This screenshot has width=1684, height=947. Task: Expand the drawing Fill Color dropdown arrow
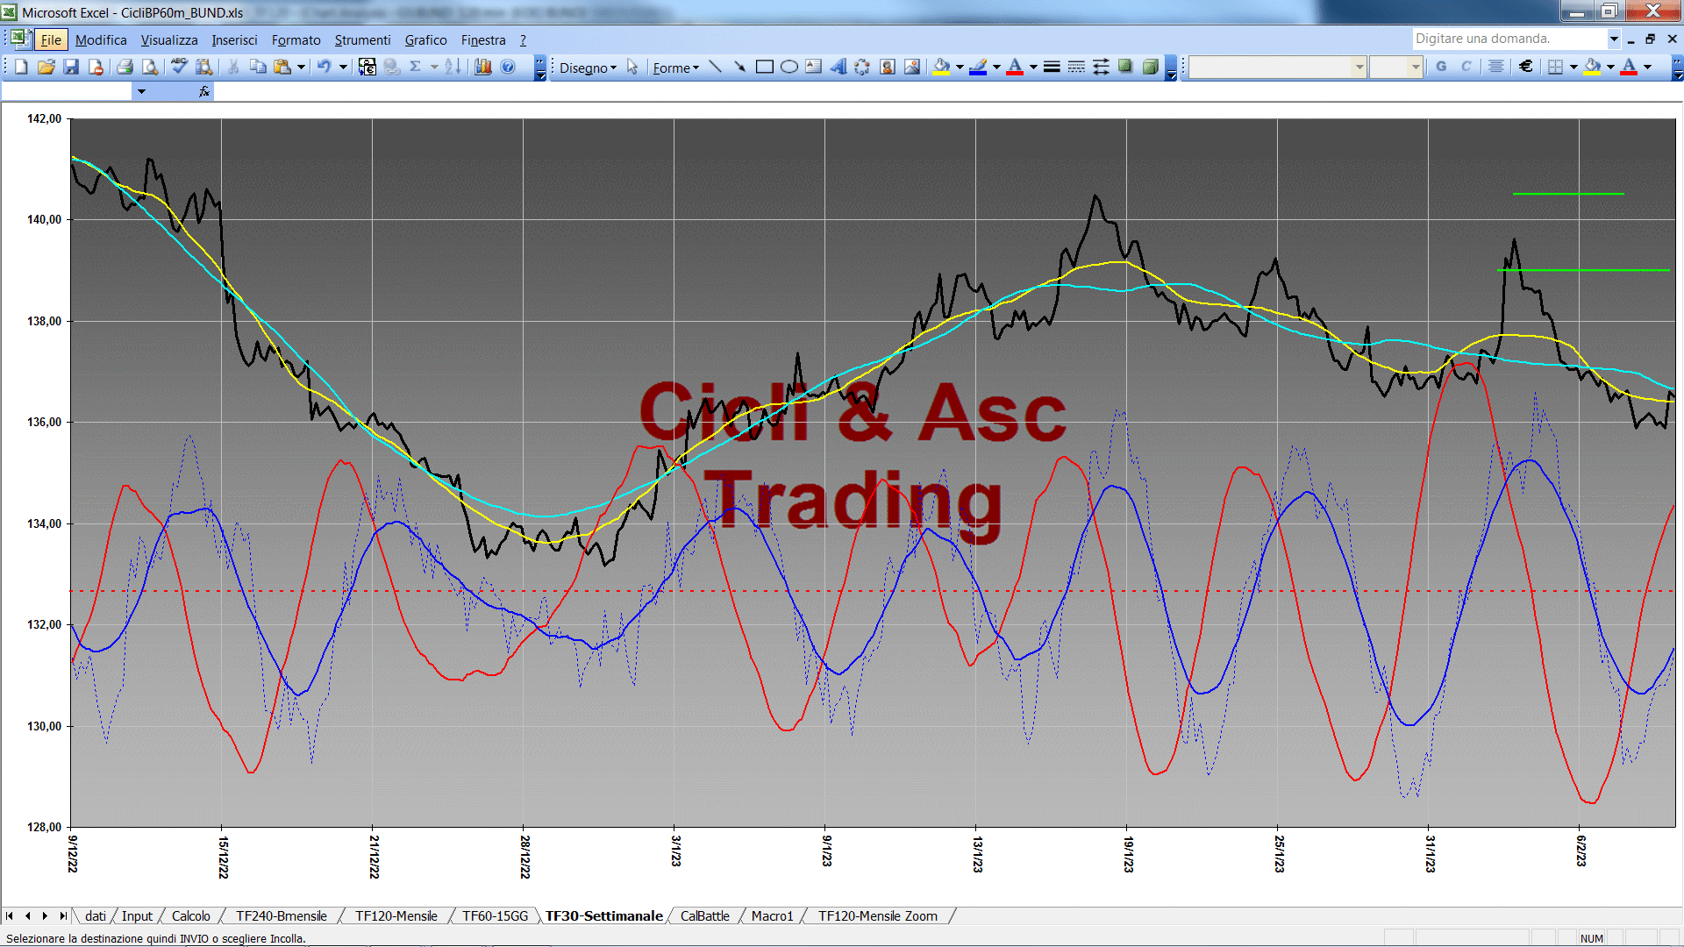[960, 67]
